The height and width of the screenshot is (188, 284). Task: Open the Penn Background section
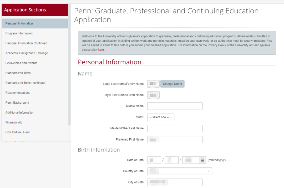click(17, 103)
